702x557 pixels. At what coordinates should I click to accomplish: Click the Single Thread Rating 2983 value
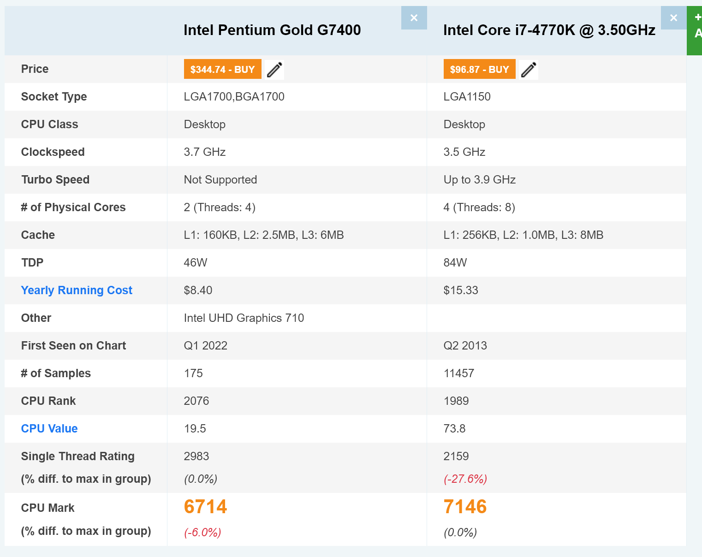point(196,456)
